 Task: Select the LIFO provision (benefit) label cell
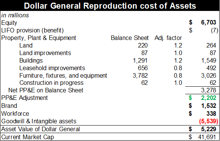coord(33,31)
